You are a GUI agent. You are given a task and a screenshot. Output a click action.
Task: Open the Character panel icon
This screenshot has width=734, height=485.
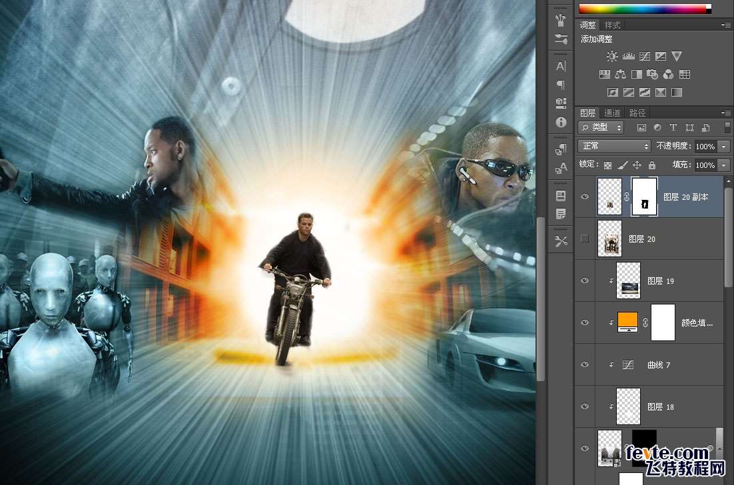click(x=561, y=67)
